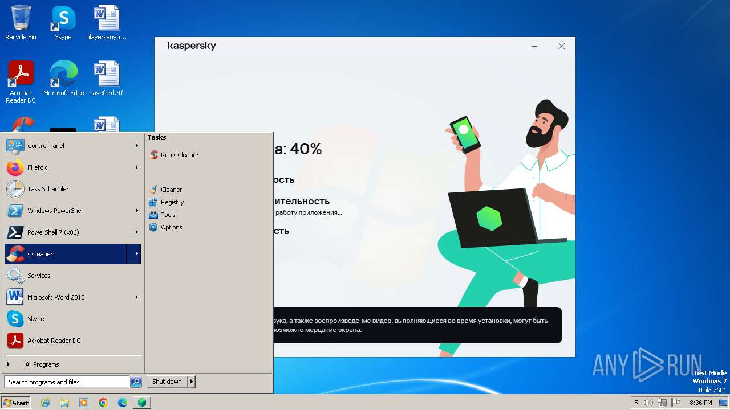Open Skype desktop shortcut
The height and width of the screenshot is (410, 730).
tap(63, 23)
